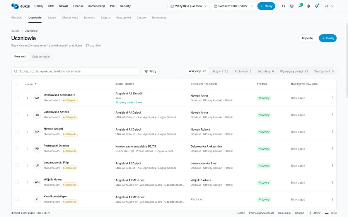
Task: Expand the Nowak Antoni row
Action: click(x=27, y=131)
